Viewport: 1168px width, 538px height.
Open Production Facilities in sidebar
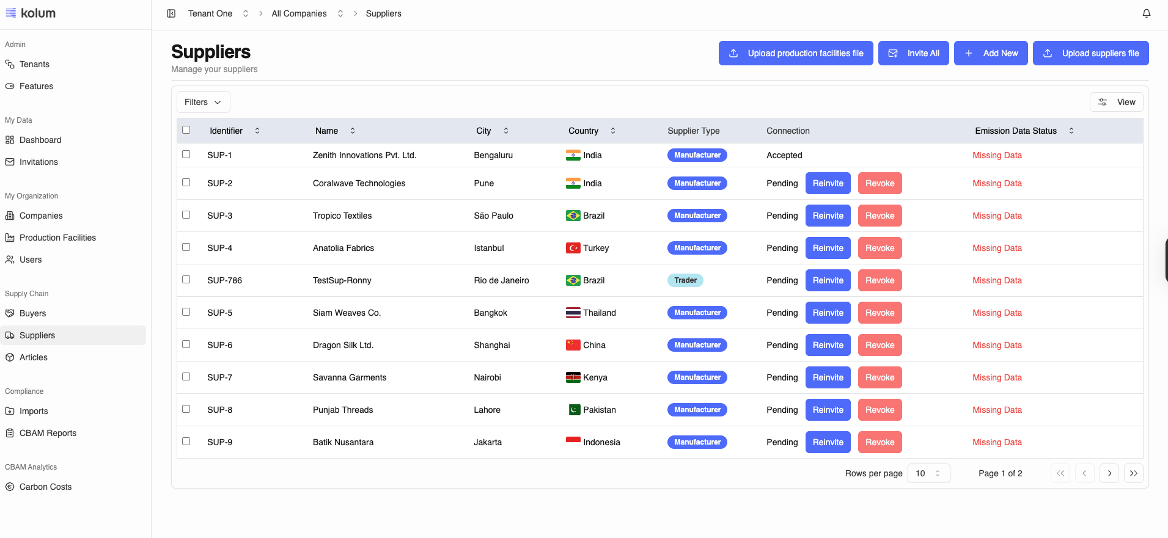point(57,238)
